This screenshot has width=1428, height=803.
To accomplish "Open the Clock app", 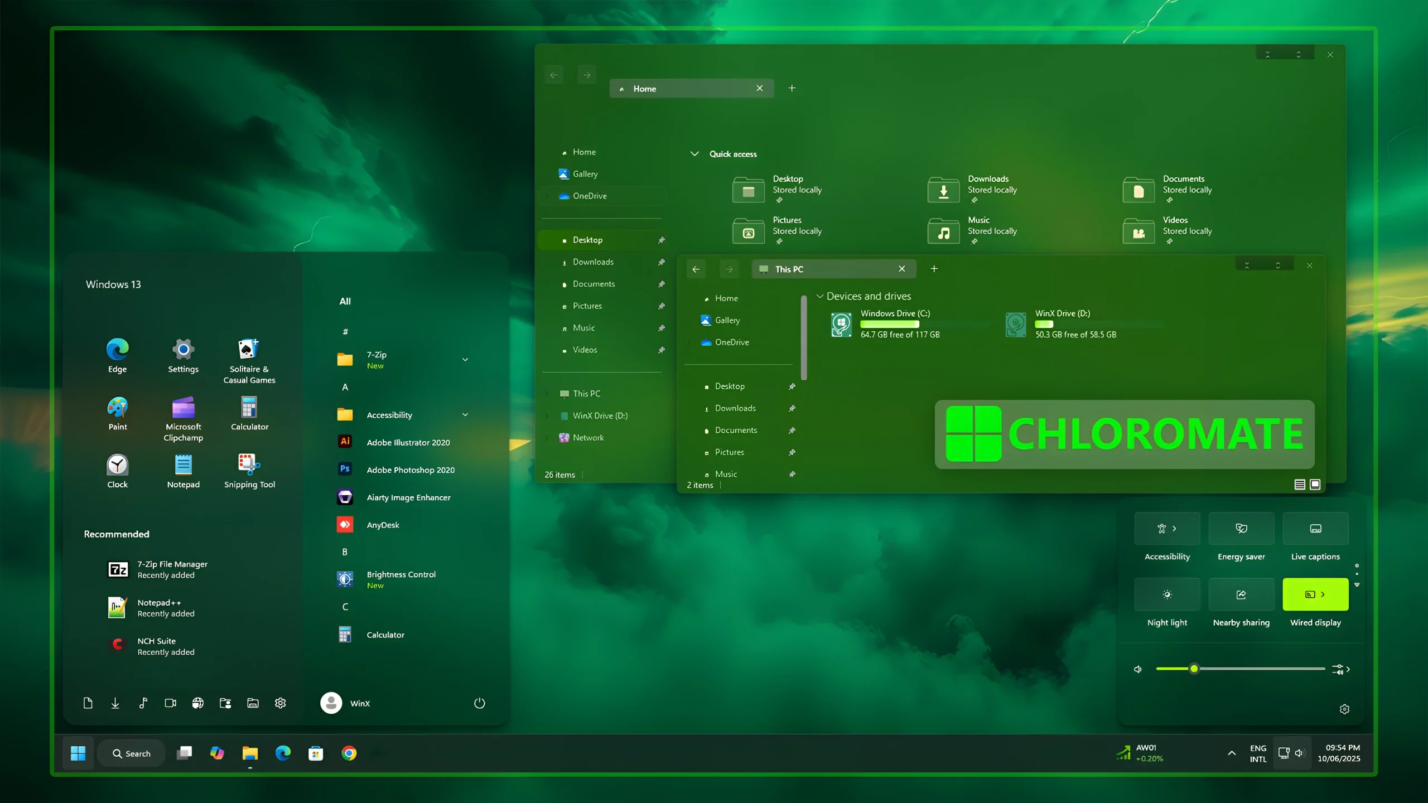I will tap(117, 471).
